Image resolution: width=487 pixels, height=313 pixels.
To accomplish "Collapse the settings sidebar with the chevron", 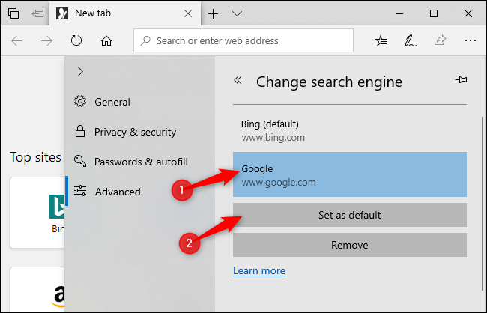I will click(80, 72).
